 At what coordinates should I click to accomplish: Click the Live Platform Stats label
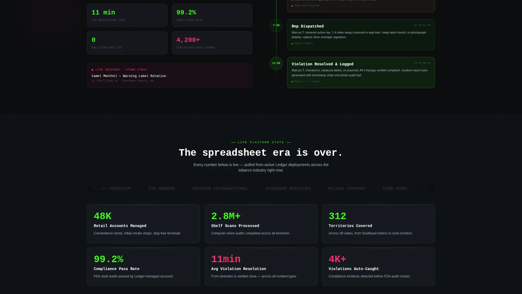261,142
